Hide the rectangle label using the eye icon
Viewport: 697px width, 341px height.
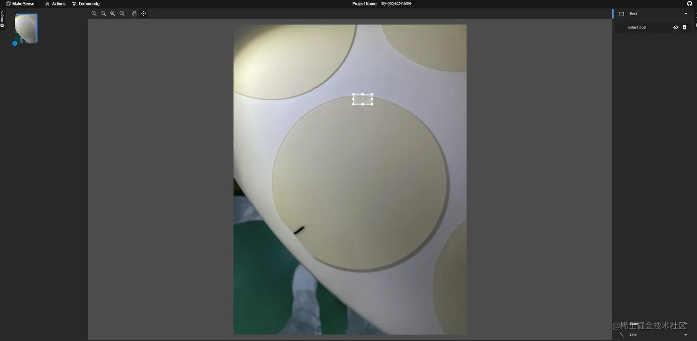tap(676, 28)
